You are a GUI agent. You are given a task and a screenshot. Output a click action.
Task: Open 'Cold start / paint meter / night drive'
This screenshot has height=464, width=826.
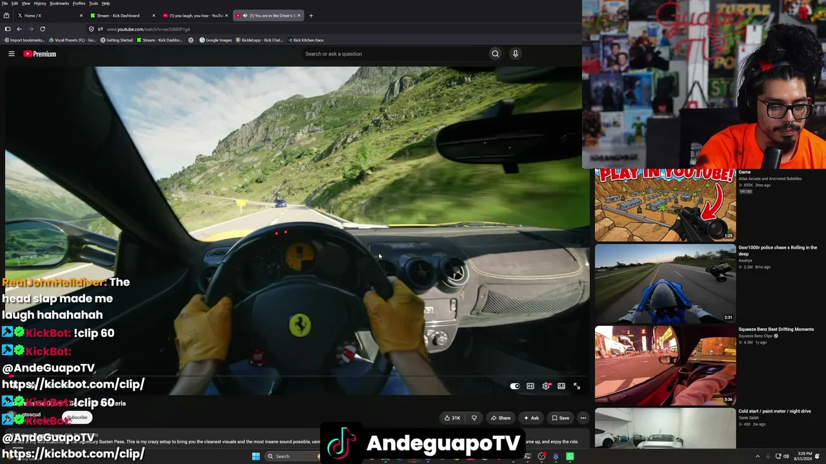coord(775,411)
